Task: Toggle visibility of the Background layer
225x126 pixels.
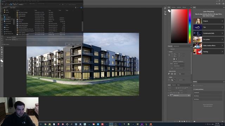Action: (x=168, y=96)
